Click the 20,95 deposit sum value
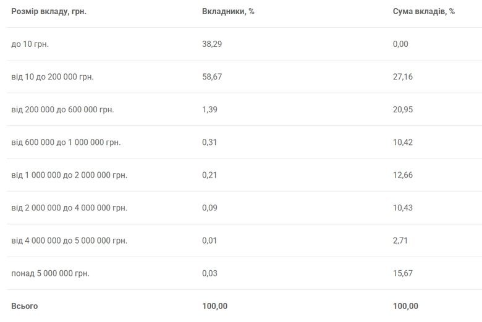 coord(403,110)
